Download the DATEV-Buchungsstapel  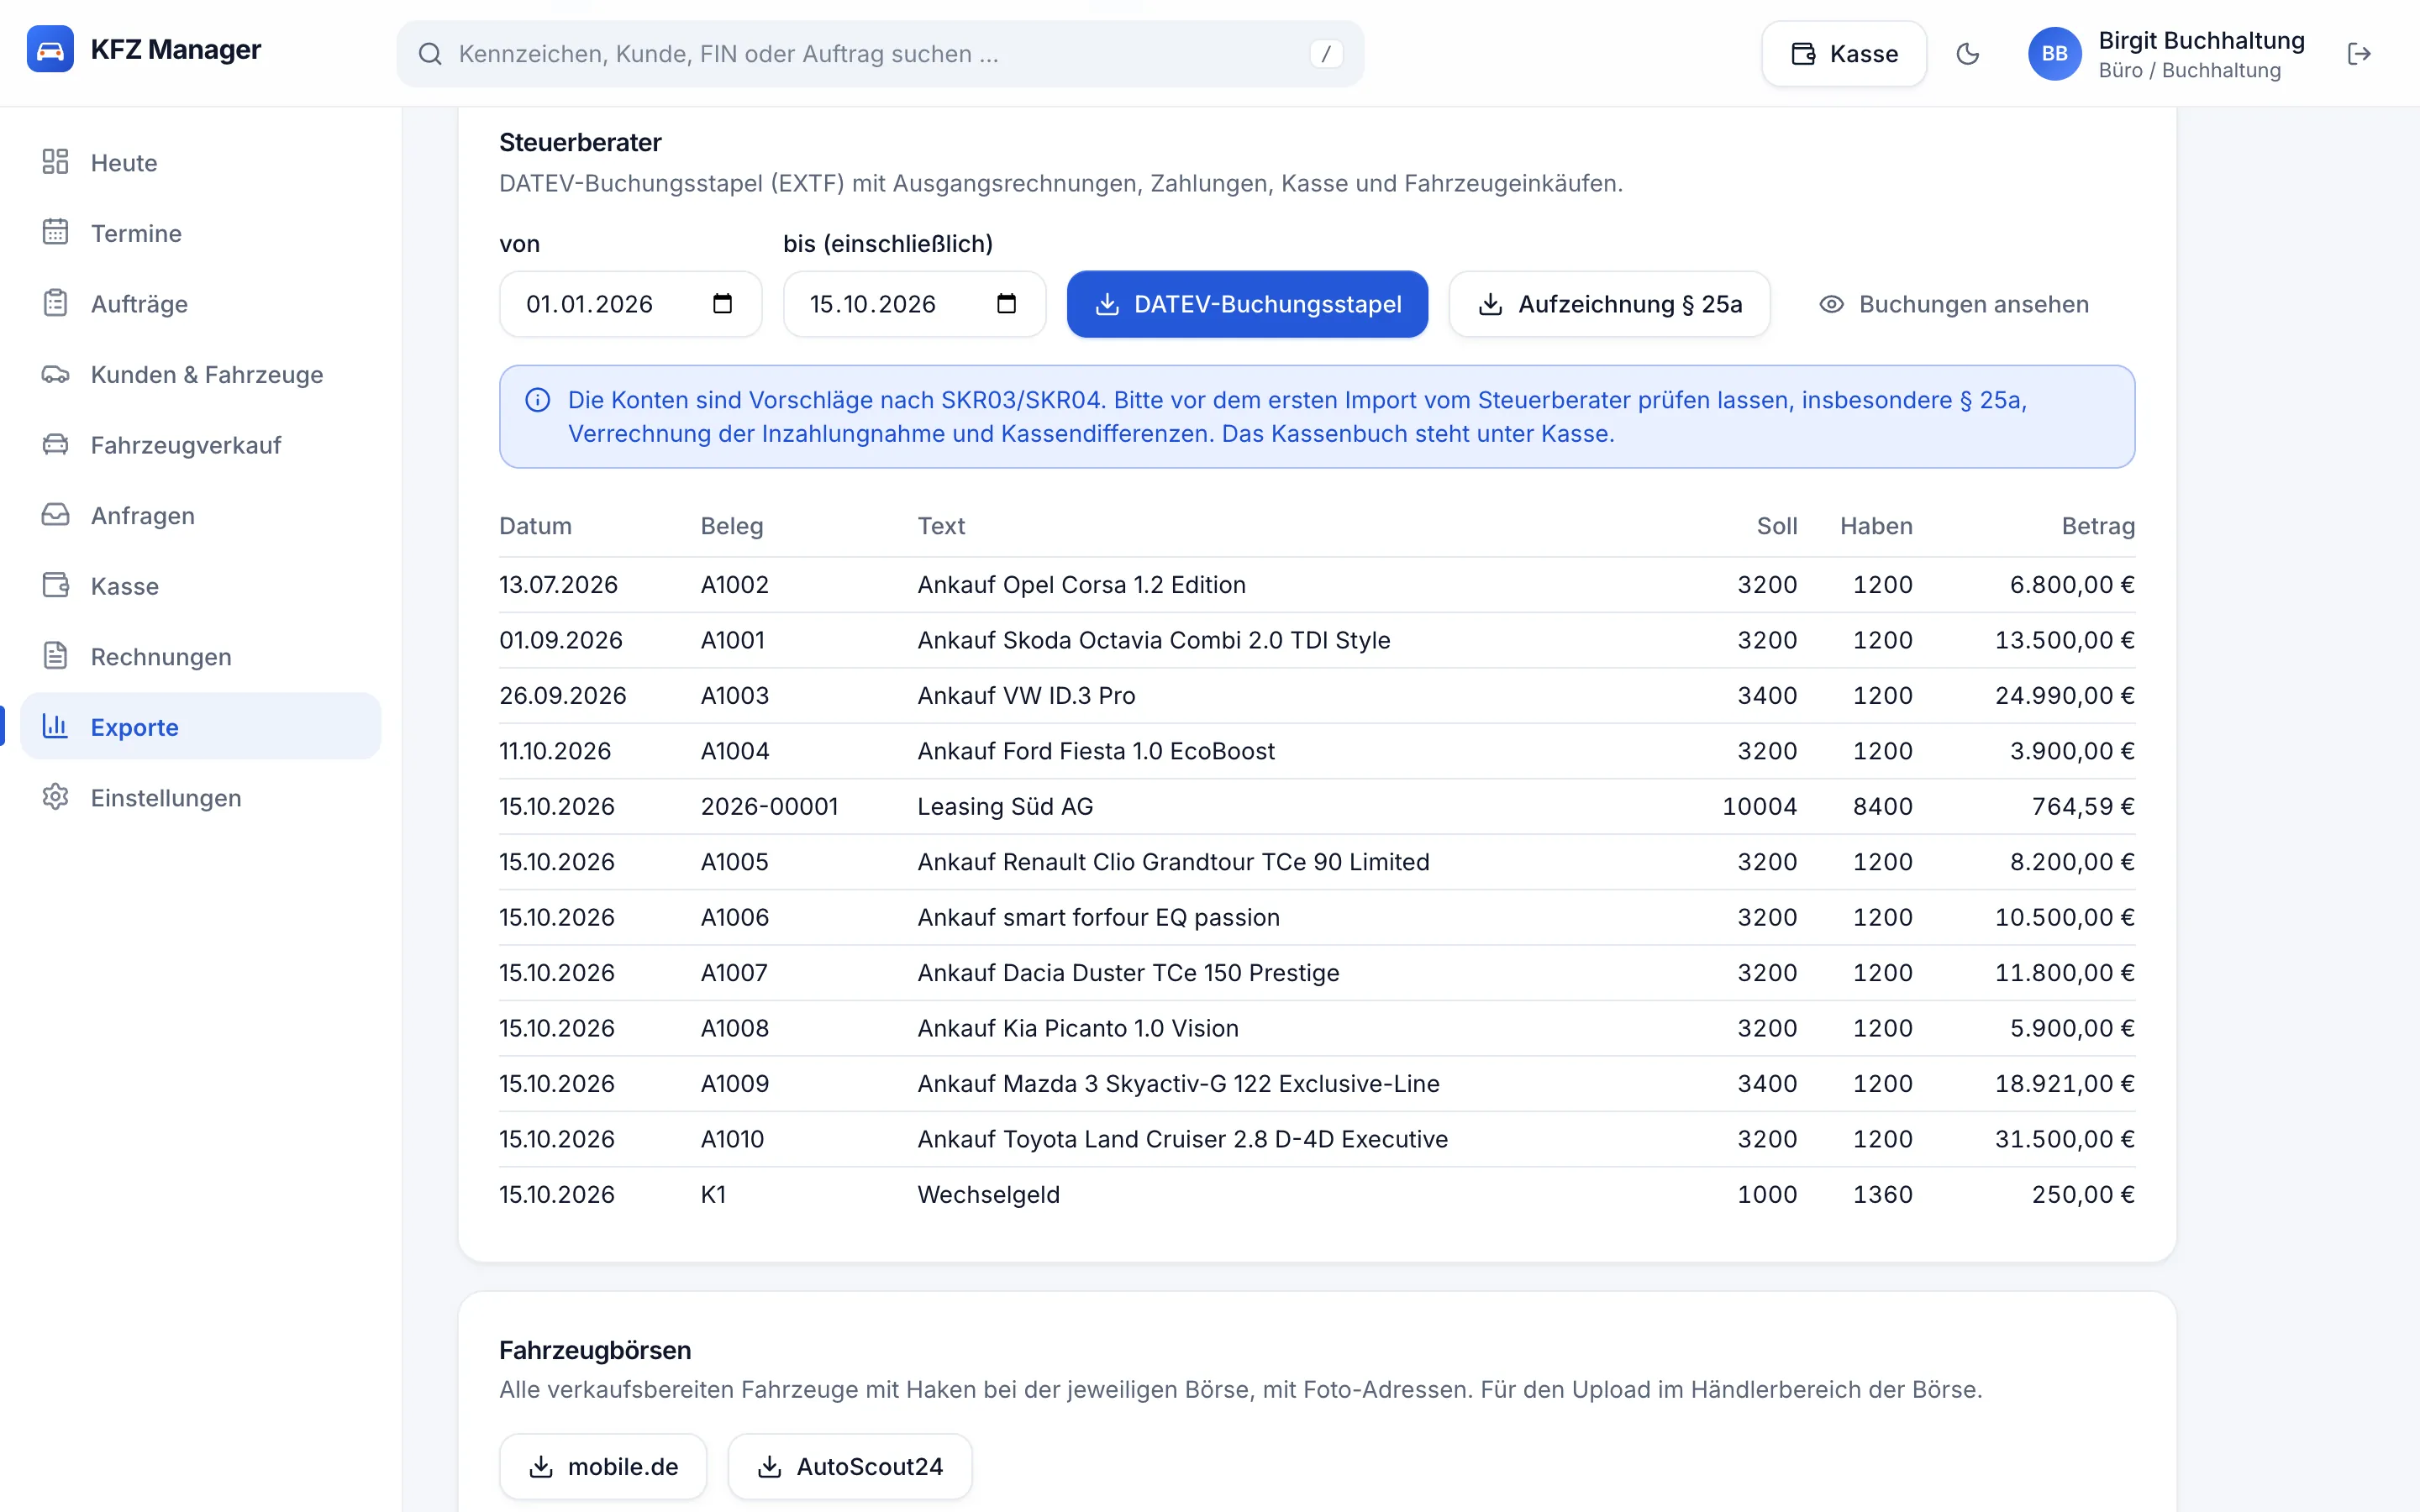point(1247,304)
